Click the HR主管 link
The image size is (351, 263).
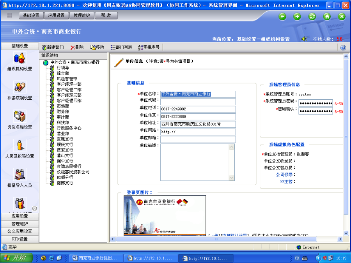pos(286,182)
